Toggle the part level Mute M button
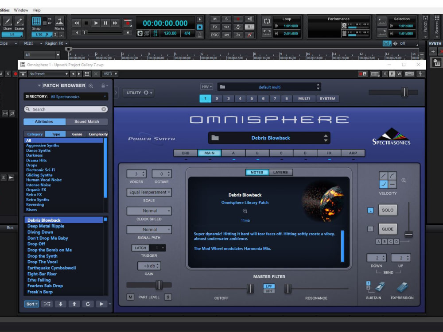Viewport: 443px width, 332px height. tap(130, 297)
